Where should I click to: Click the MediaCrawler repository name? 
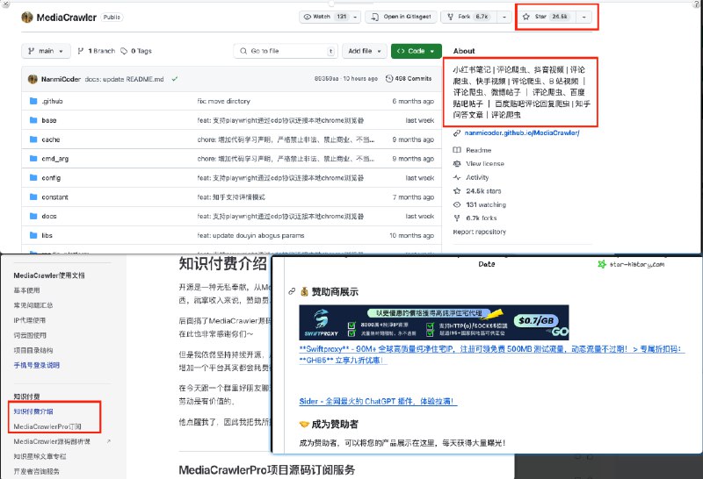click(x=67, y=18)
